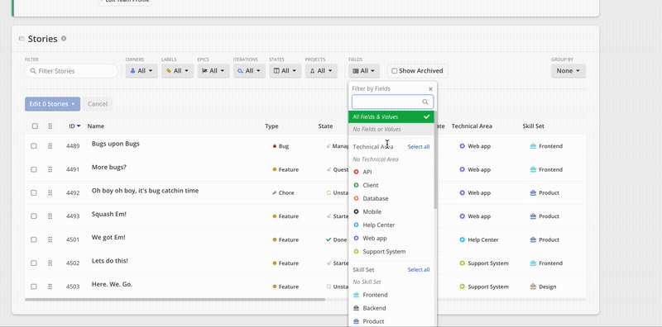This screenshot has width=662, height=327.
Task: Click the Bug type icon for story 4489
Action: (x=275, y=146)
